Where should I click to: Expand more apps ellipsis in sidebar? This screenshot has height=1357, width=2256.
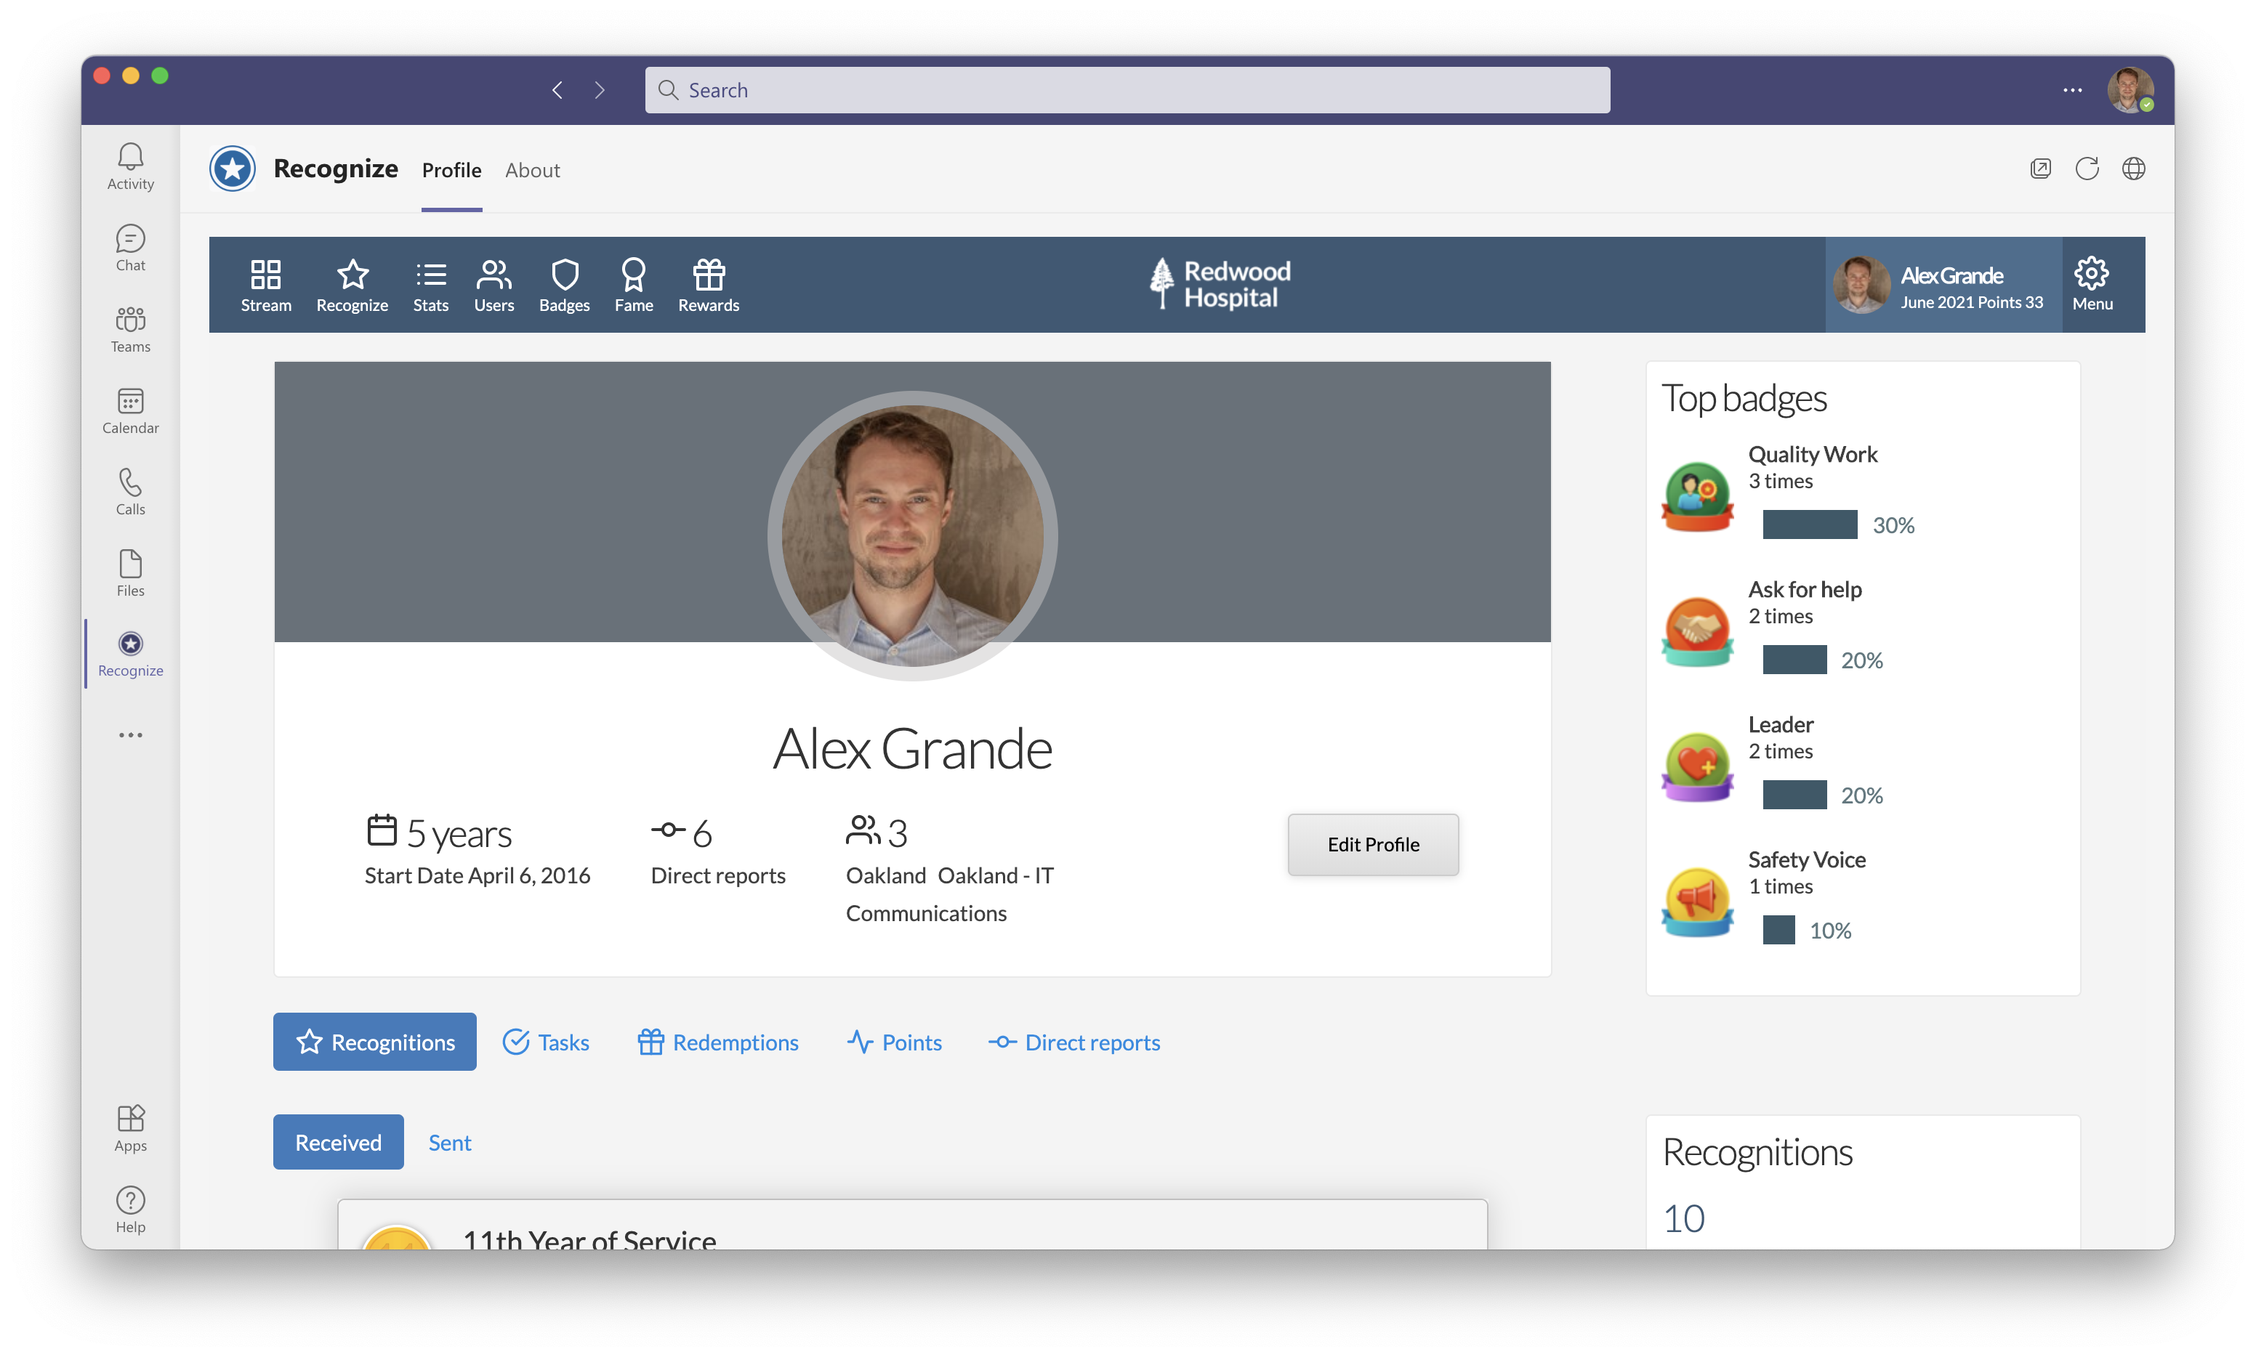[x=130, y=735]
